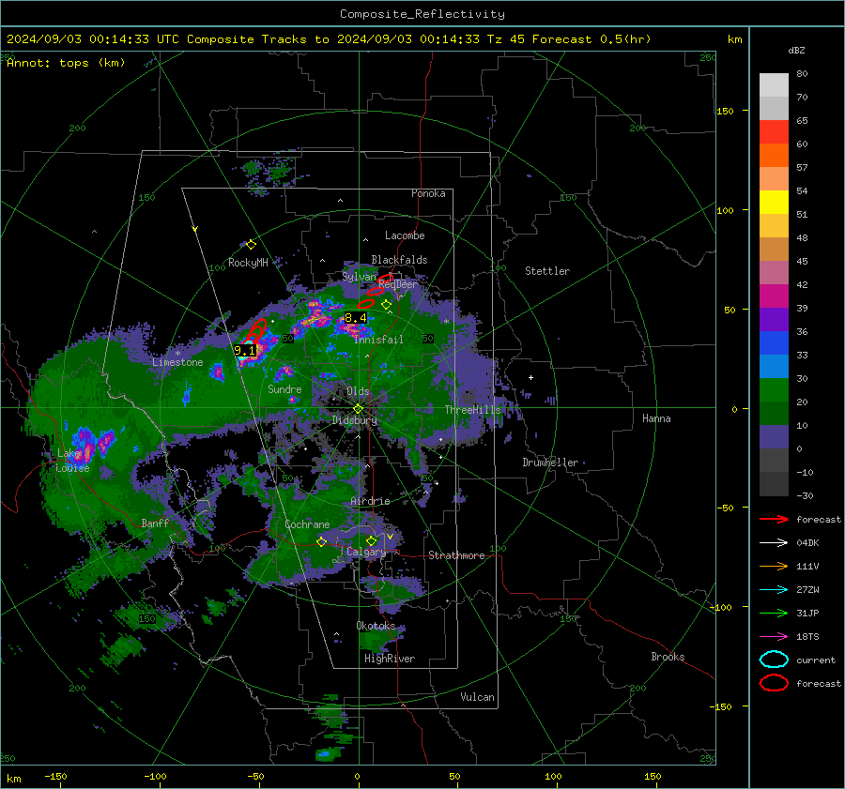Viewport: 845px width, 789px height.
Task: Click the Banff city label
Action: (x=155, y=523)
